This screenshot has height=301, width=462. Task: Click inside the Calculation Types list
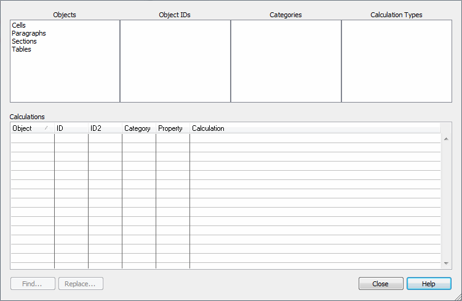pos(396,61)
